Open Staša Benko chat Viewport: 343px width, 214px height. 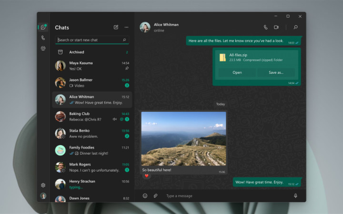[x=92, y=134]
